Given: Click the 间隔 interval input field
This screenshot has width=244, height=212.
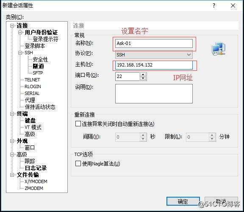Looking at the screenshot, I should click(128, 137).
